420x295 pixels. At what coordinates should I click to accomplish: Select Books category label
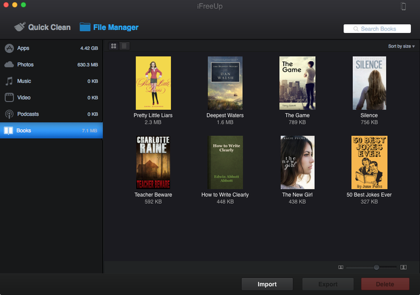point(24,130)
